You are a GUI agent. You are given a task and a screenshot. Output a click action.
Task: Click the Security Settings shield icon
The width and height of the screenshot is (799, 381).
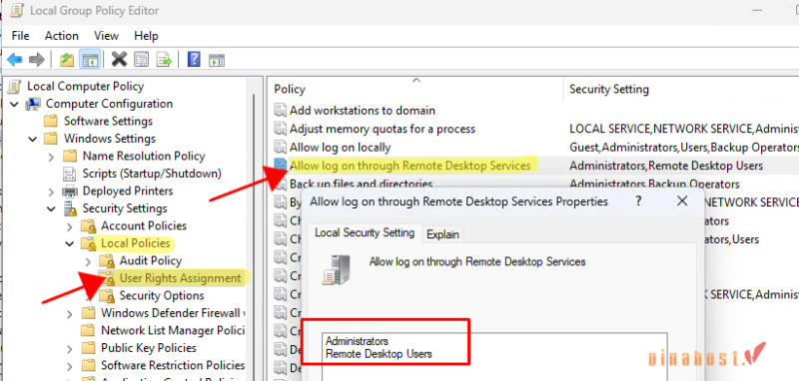click(69, 208)
